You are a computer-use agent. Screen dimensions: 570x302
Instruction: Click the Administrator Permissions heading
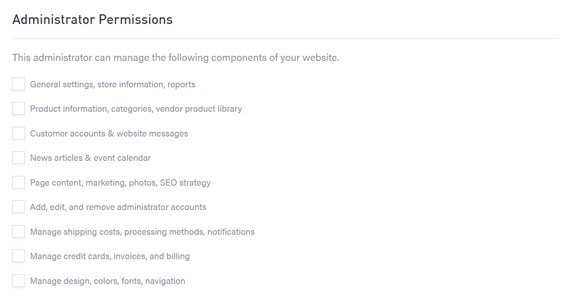point(93,20)
